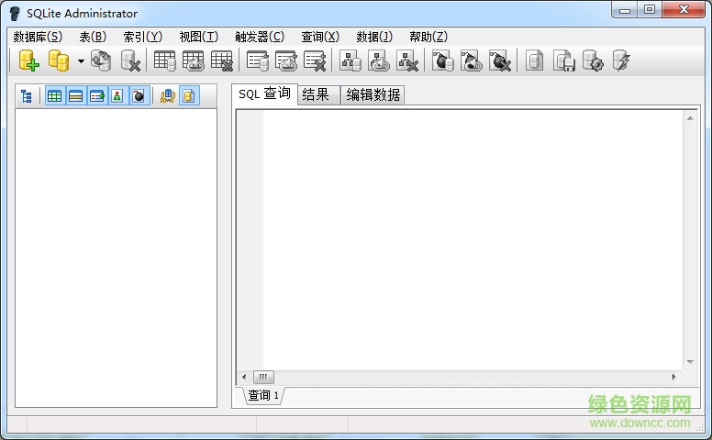This screenshot has width=712, height=440.
Task: Click the execute query lightning icon
Action: 621,60
